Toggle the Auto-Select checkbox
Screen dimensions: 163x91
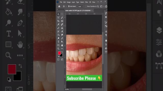tap(69, 6)
